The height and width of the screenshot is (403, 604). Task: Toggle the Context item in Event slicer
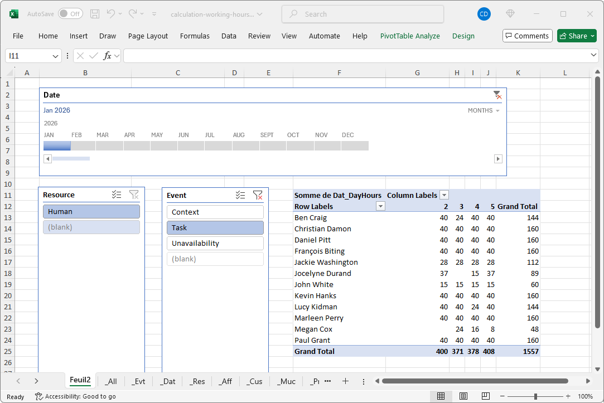[215, 212]
